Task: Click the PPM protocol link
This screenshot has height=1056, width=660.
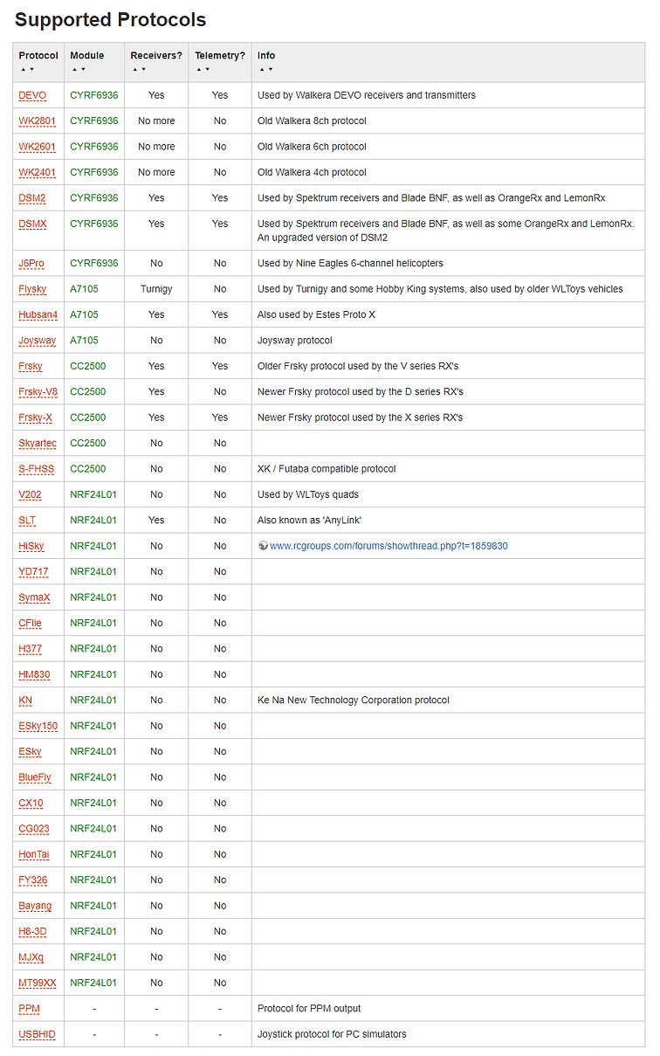Action: [29, 1009]
